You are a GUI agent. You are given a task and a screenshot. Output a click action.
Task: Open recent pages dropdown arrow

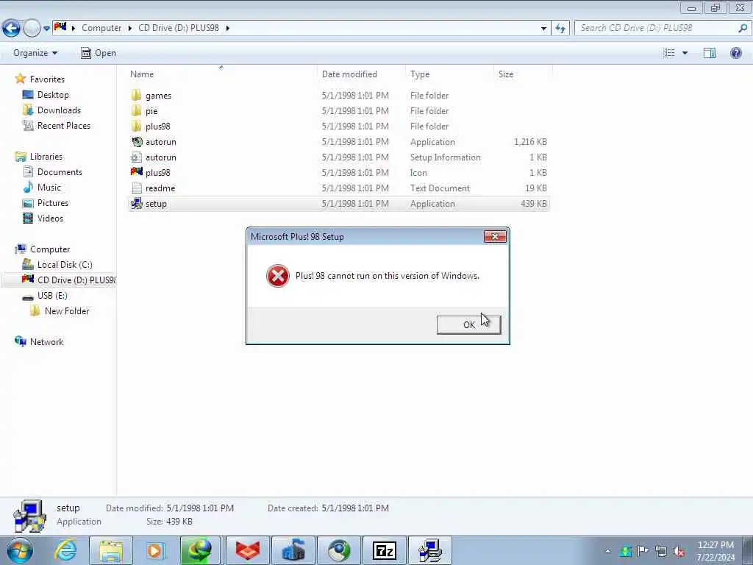coord(46,29)
